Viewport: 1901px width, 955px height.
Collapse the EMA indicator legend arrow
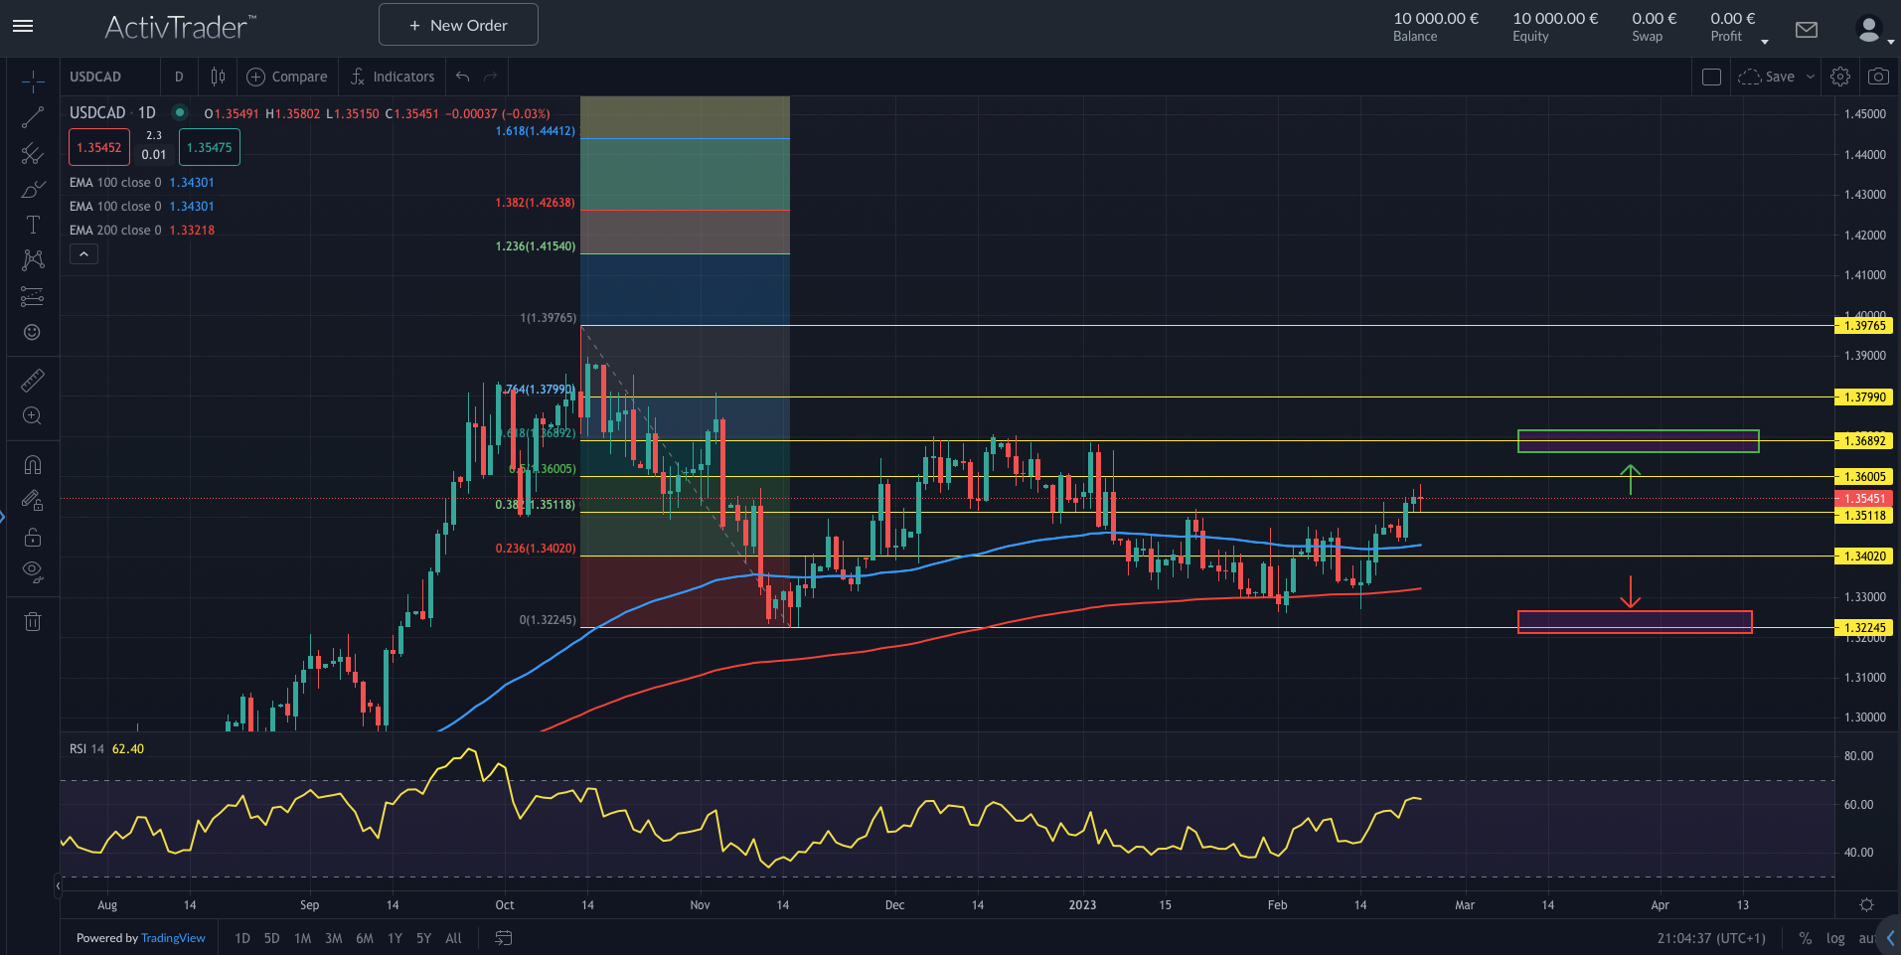83,253
